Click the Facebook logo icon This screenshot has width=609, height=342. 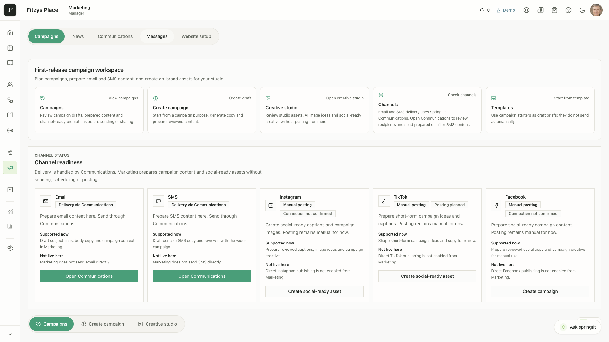[x=496, y=206]
